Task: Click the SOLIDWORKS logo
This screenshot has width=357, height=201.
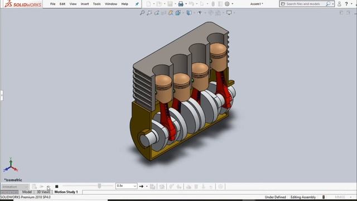Action: tap(23, 4)
